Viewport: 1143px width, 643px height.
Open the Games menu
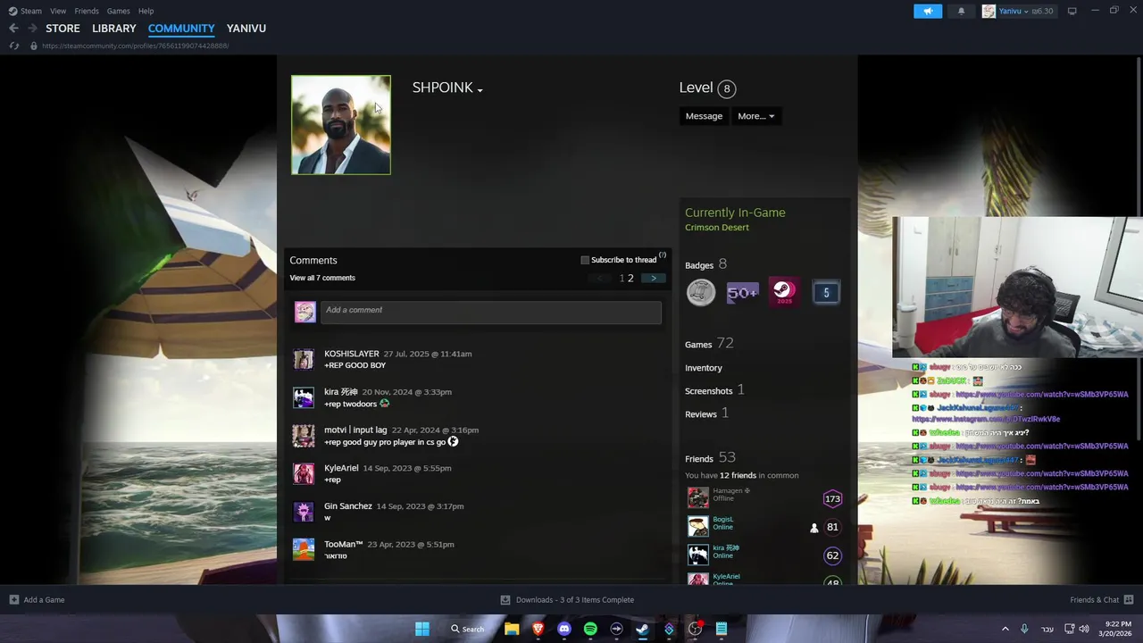coord(118,11)
